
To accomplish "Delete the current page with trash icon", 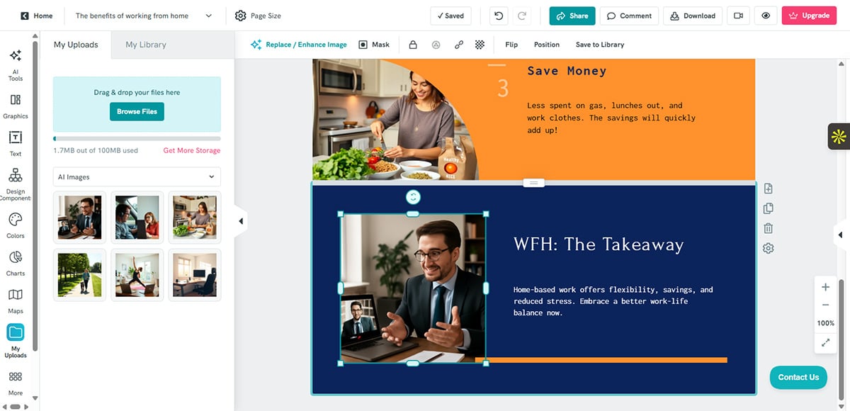I will coord(768,227).
